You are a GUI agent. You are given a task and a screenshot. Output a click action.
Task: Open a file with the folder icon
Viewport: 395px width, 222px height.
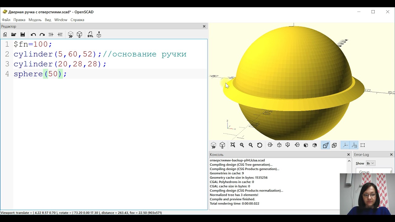tap(14, 35)
